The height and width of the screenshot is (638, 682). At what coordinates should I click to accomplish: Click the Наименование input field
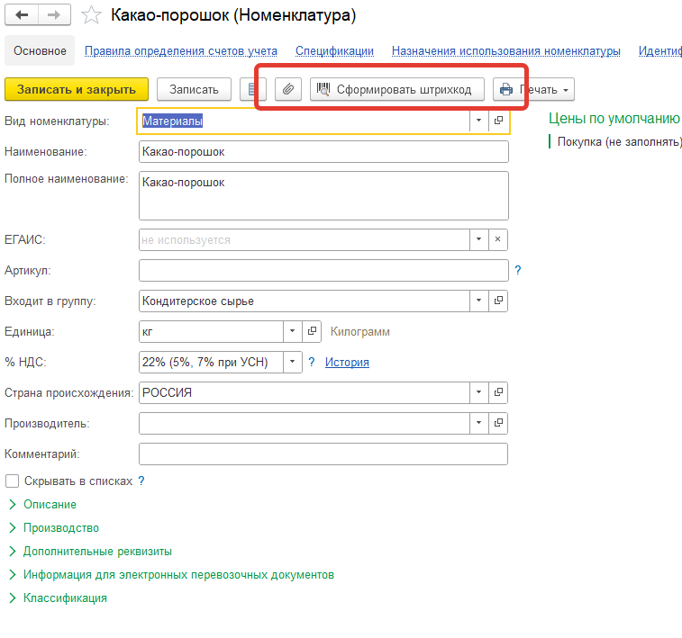323,151
